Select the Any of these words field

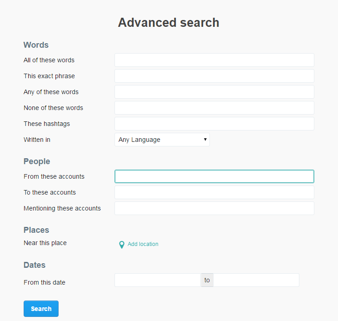point(214,92)
